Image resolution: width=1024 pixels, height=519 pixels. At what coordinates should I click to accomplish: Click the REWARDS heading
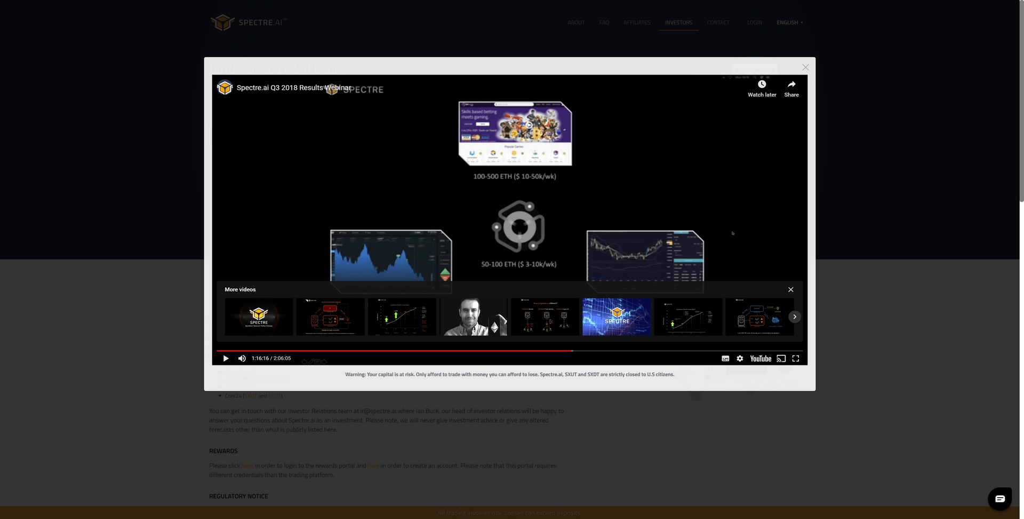[223, 451]
